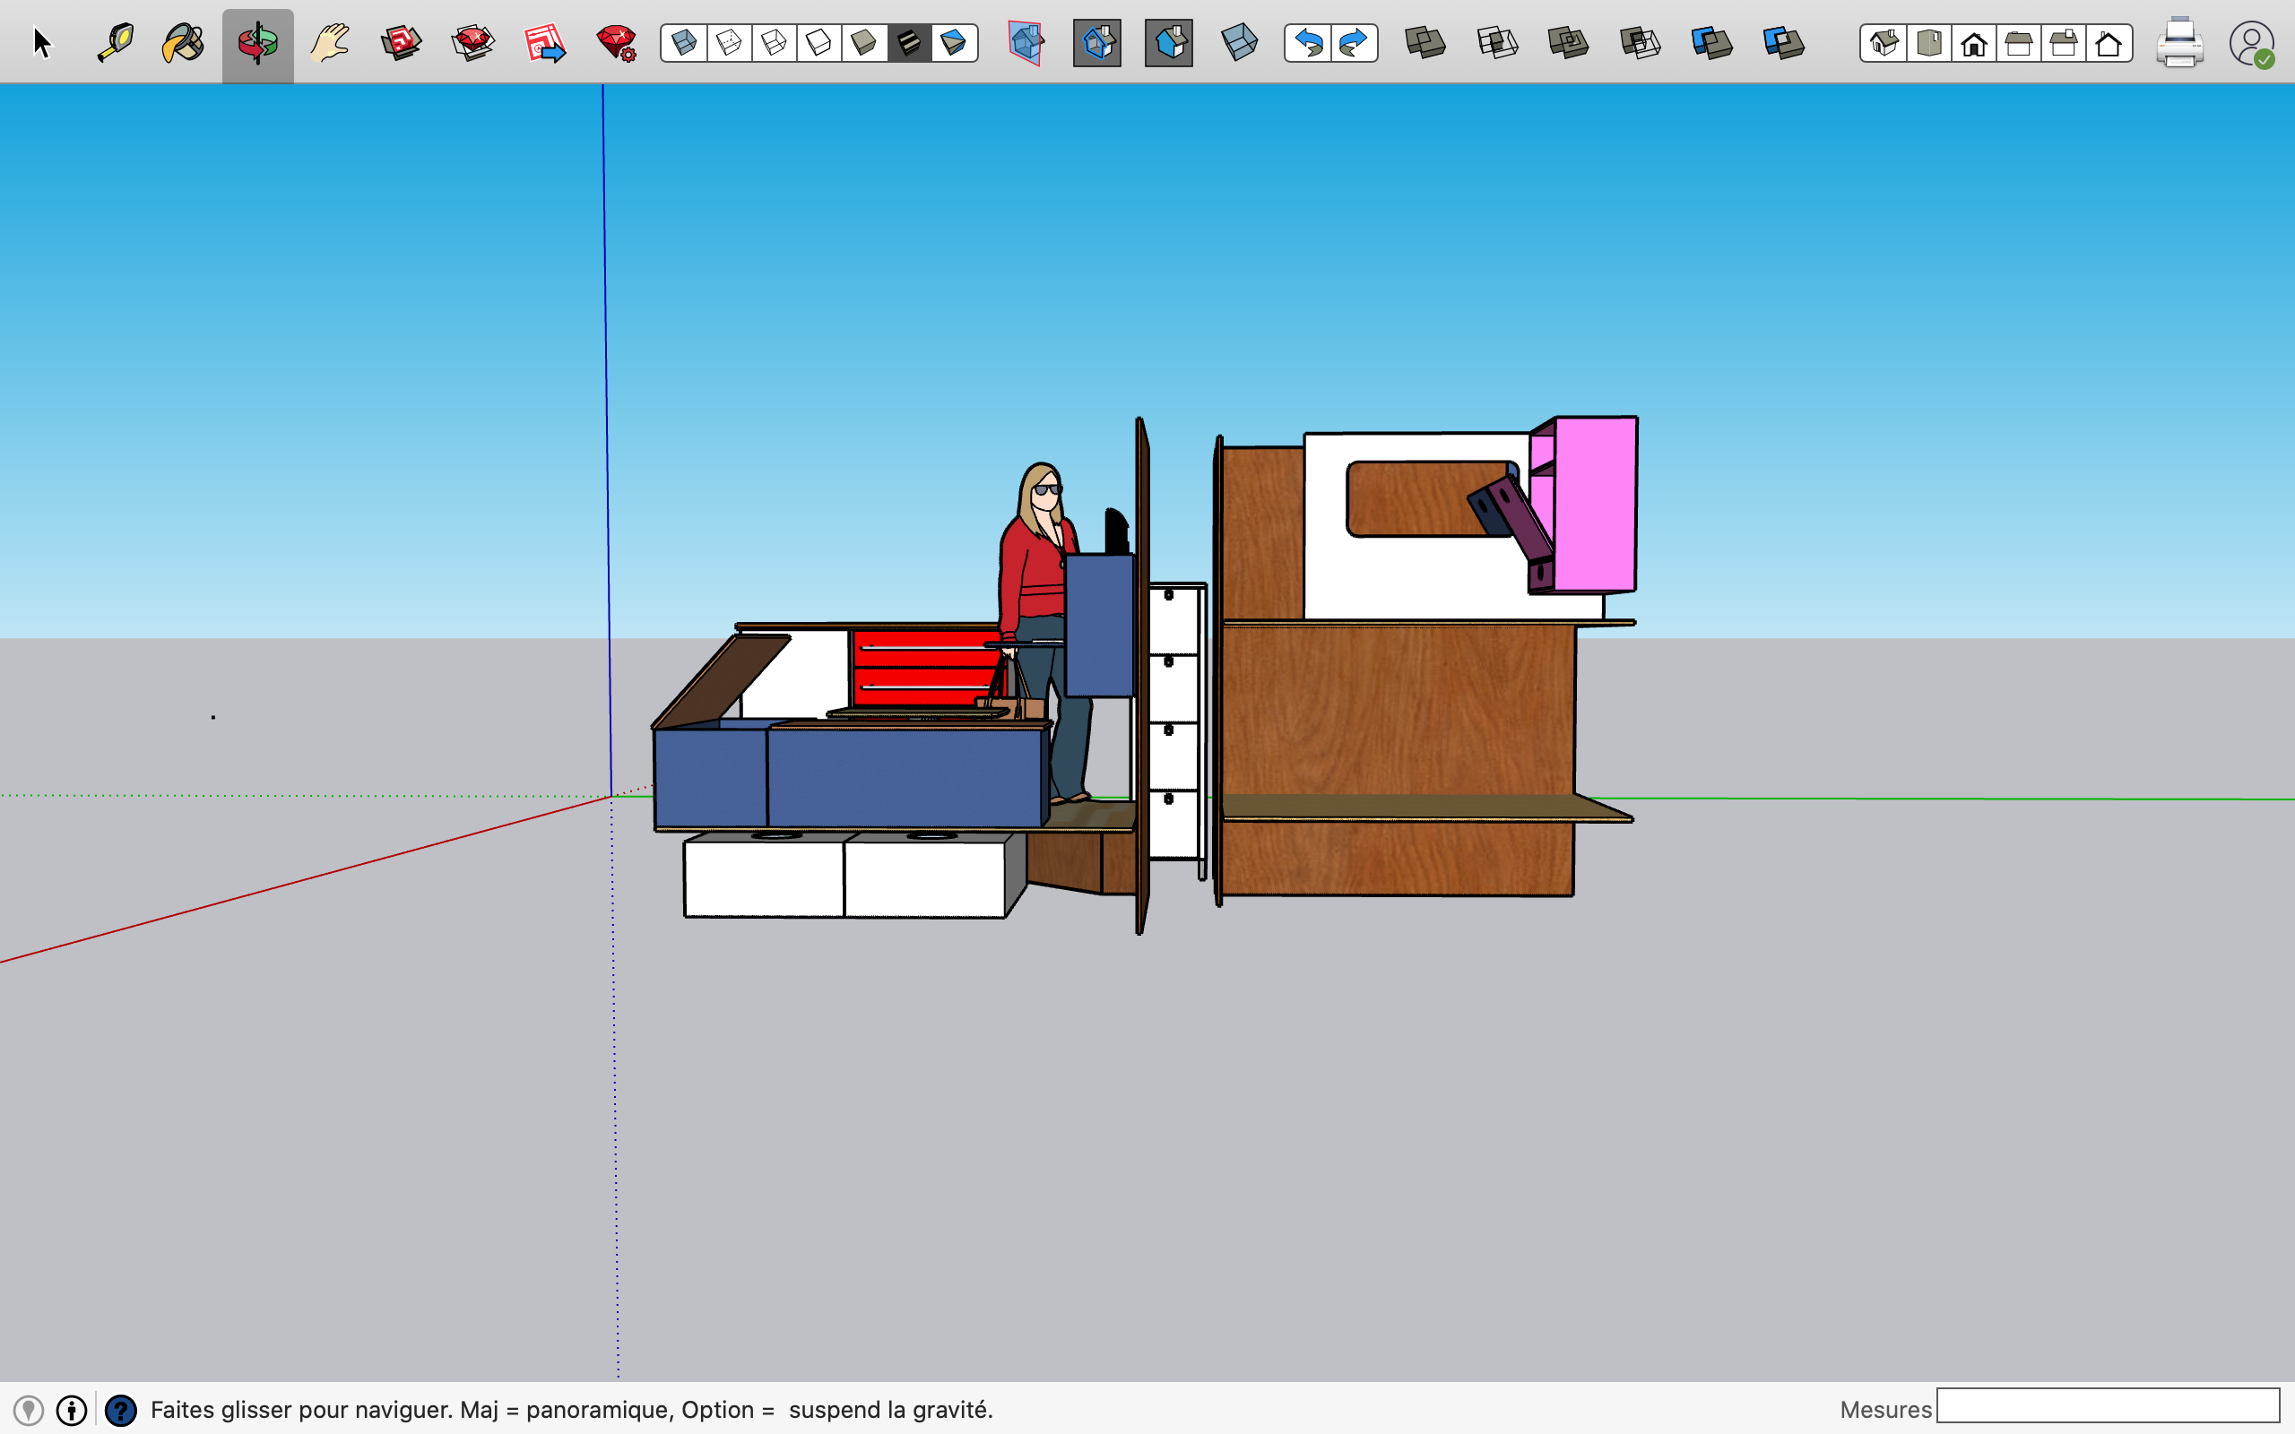
Task: Switch to Front view house icon
Action: pyautogui.click(x=1973, y=43)
